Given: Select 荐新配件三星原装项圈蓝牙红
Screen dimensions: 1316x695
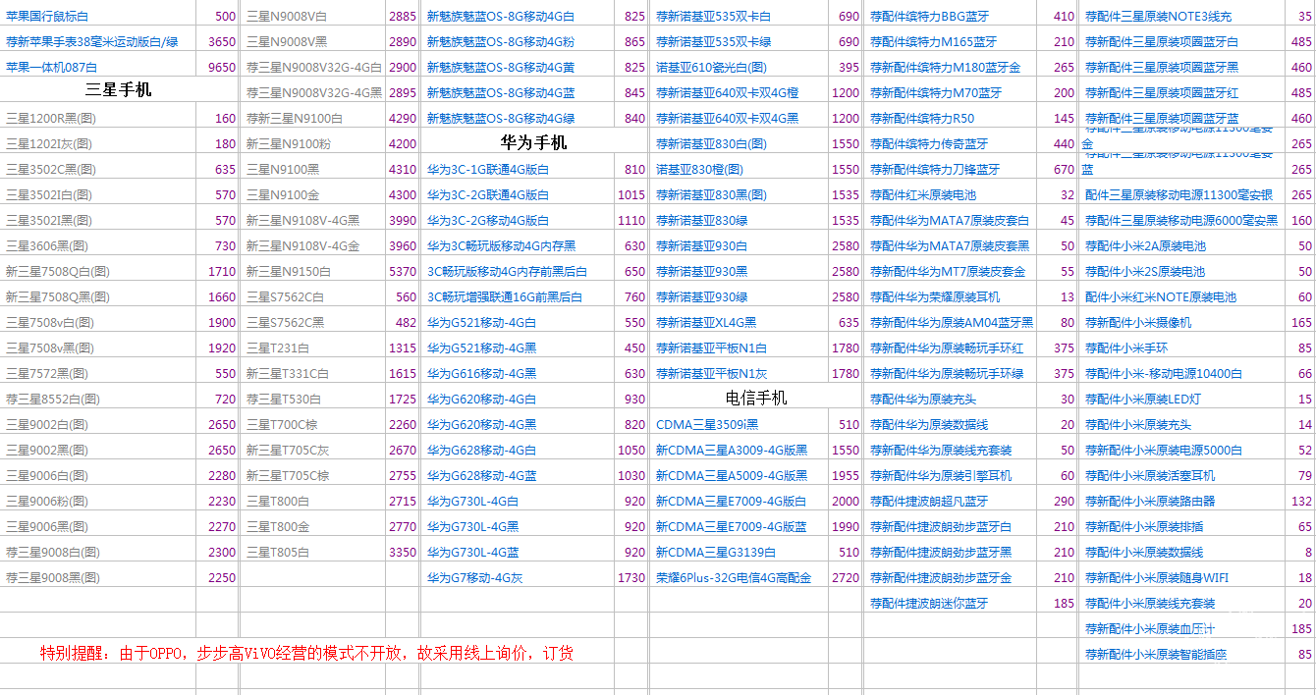Looking at the screenshot, I should pos(1162,92).
